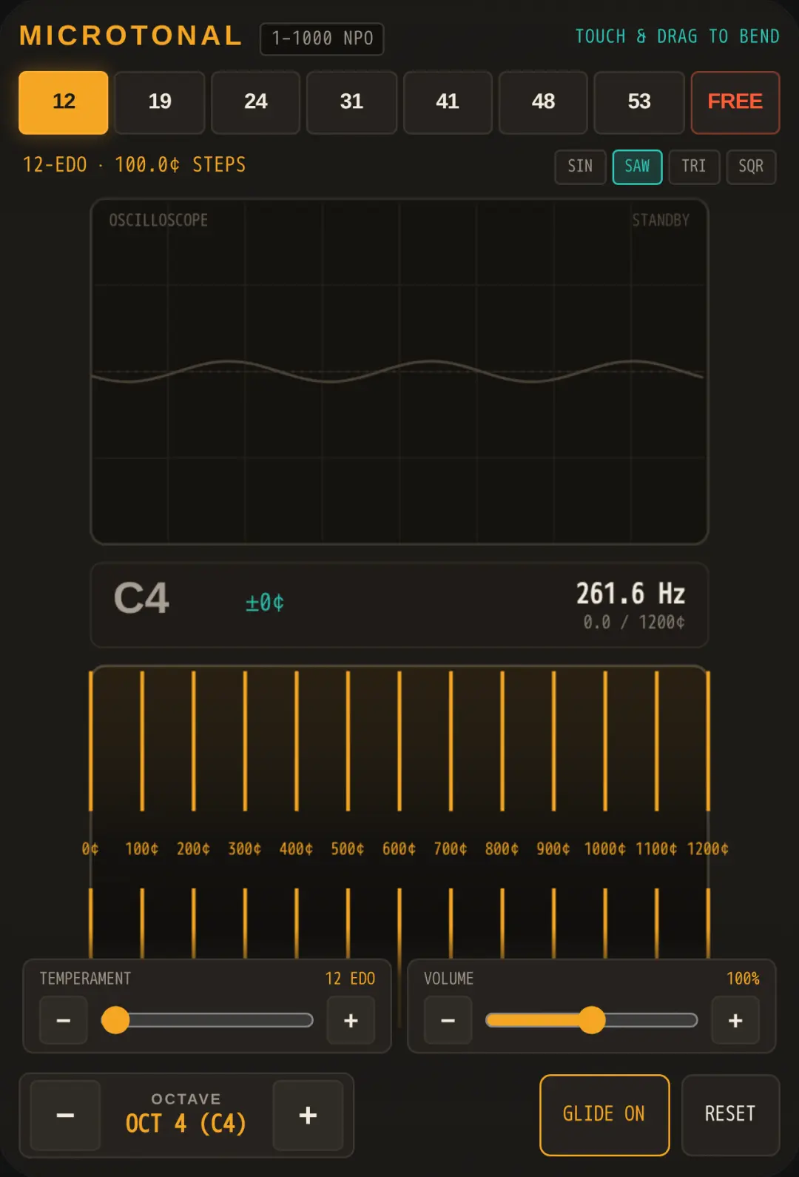This screenshot has height=1177, width=799.
Task: Tap the pitch line labeled 200¢
Action: (194, 740)
